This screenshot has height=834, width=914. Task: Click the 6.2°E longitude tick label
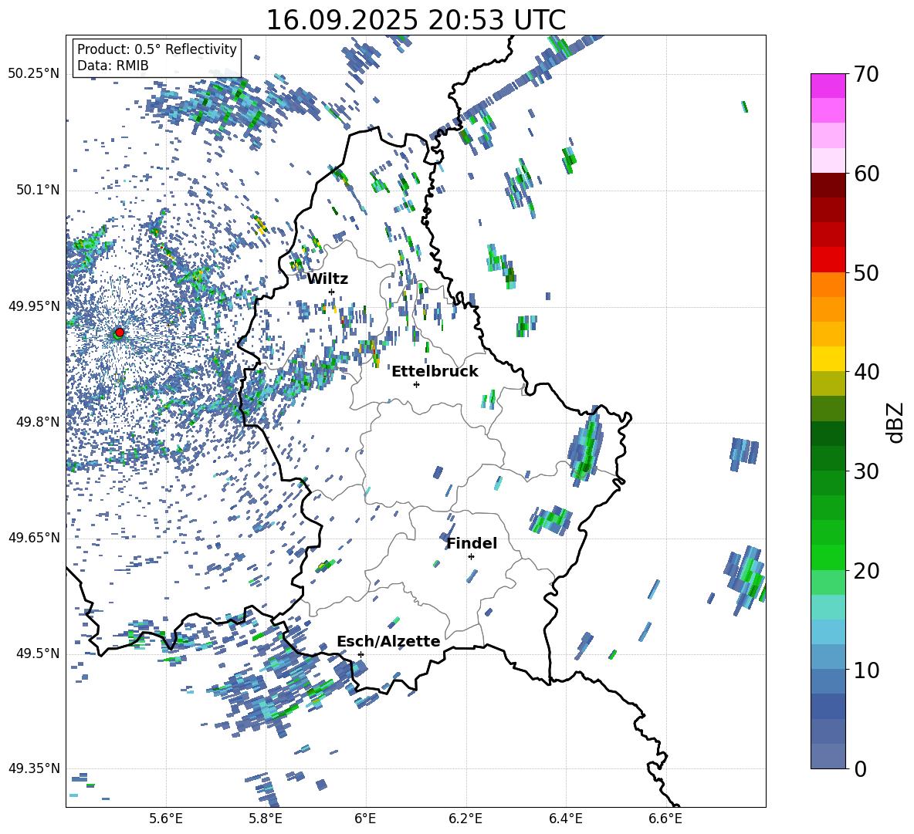465,818
